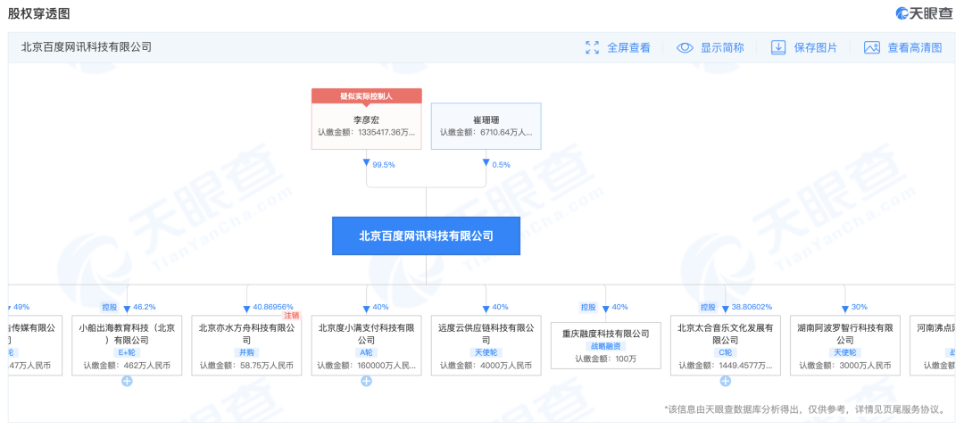Viewport: 964px width, 429px height.
Task: Select shareholder card 李彦宏
Action: pyautogui.click(x=367, y=119)
